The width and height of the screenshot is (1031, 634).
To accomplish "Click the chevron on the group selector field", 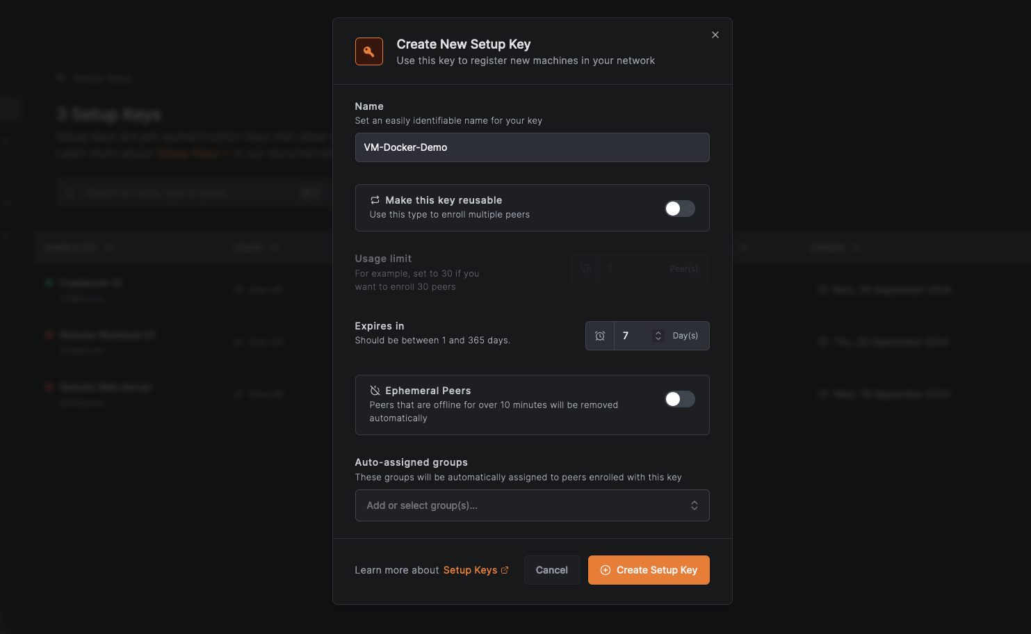I will pyautogui.click(x=694, y=505).
